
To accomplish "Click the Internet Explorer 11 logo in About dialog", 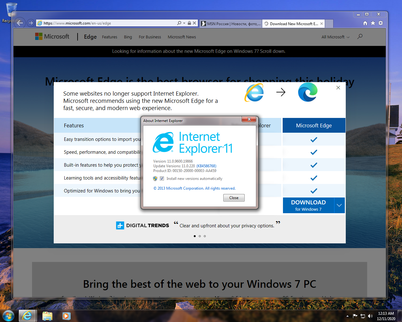I will click(x=193, y=143).
